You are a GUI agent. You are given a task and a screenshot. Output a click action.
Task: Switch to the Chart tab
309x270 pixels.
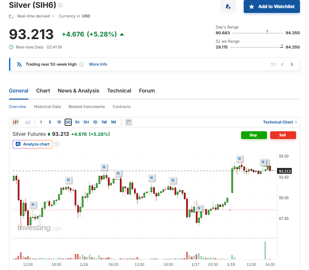(x=43, y=91)
